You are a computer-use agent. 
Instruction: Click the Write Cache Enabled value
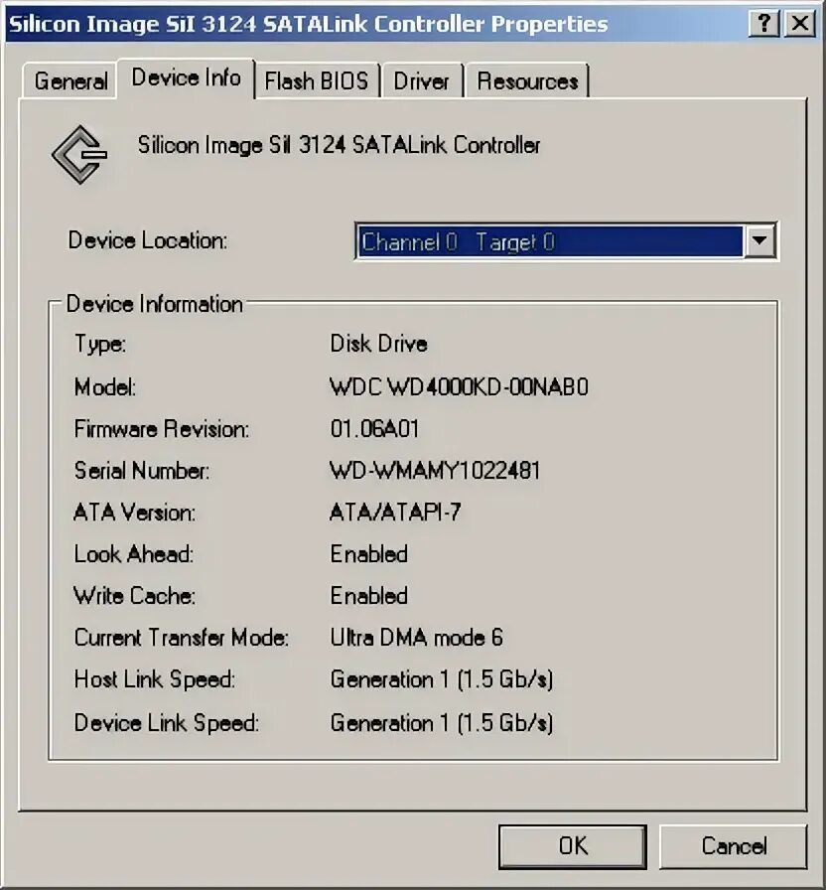(368, 596)
